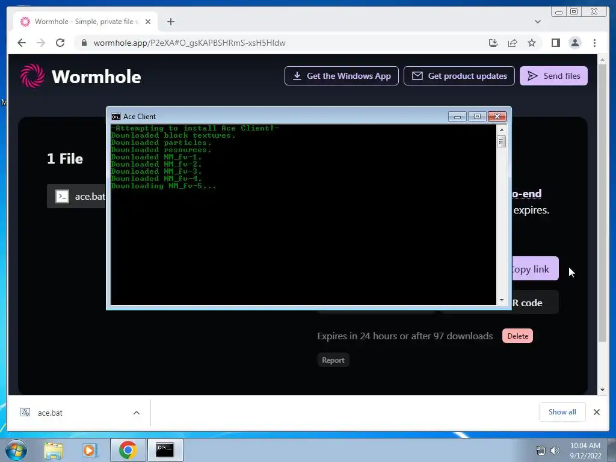Open a new browser tab
616x462 pixels.
[x=170, y=22]
